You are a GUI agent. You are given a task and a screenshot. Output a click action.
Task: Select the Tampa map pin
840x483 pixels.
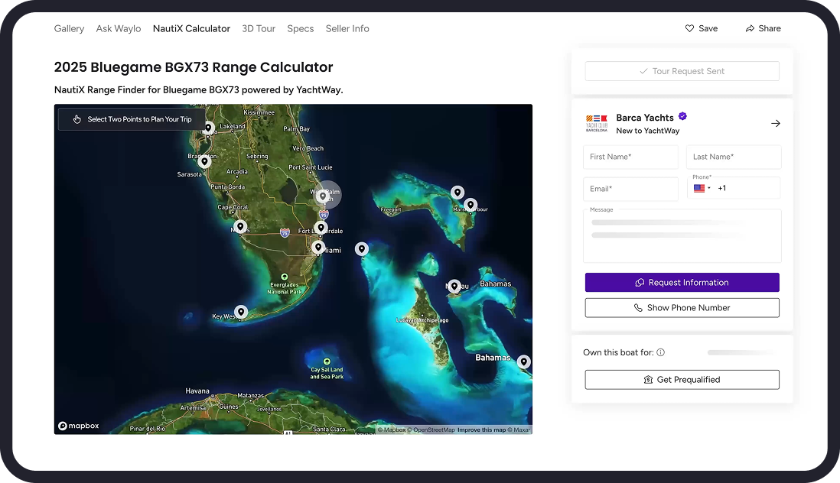pos(208,128)
